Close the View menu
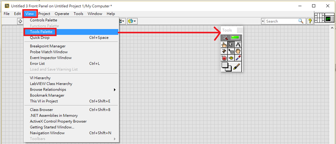The width and height of the screenshot is (336, 144). pyautogui.click(x=30, y=14)
